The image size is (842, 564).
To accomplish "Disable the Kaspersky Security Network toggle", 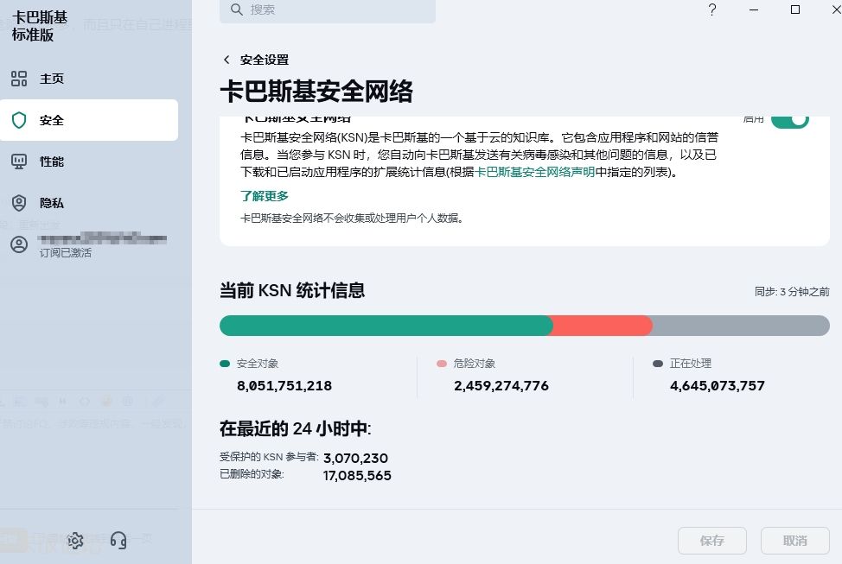I will [x=789, y=119].
